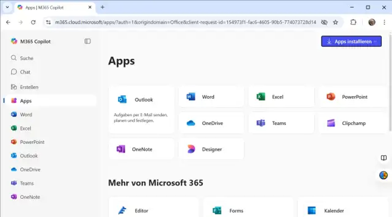Click the address bar URL

[185, 22]
